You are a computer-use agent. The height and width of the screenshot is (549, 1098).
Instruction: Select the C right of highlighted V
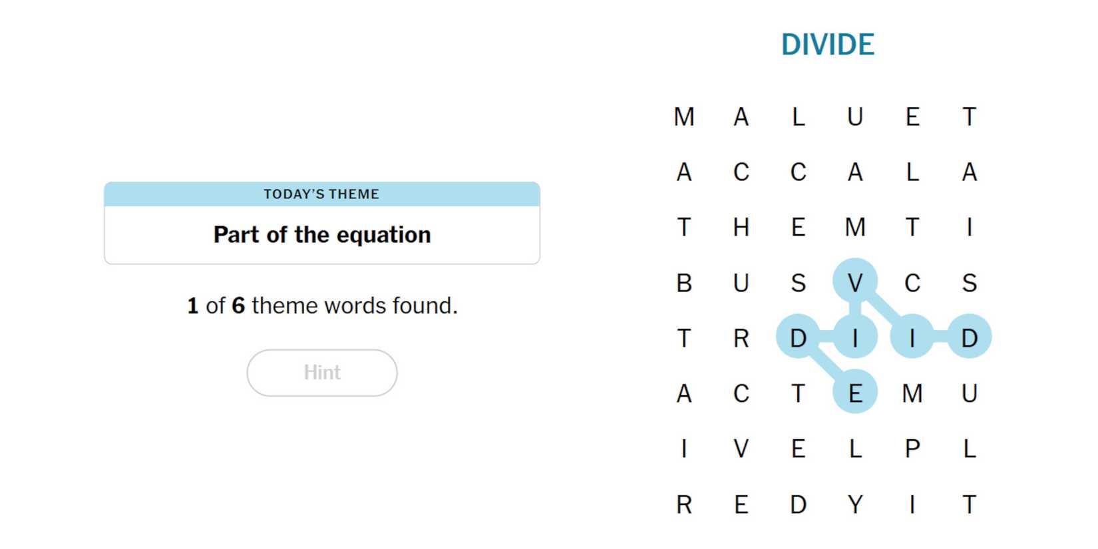[x=912, y=283]
